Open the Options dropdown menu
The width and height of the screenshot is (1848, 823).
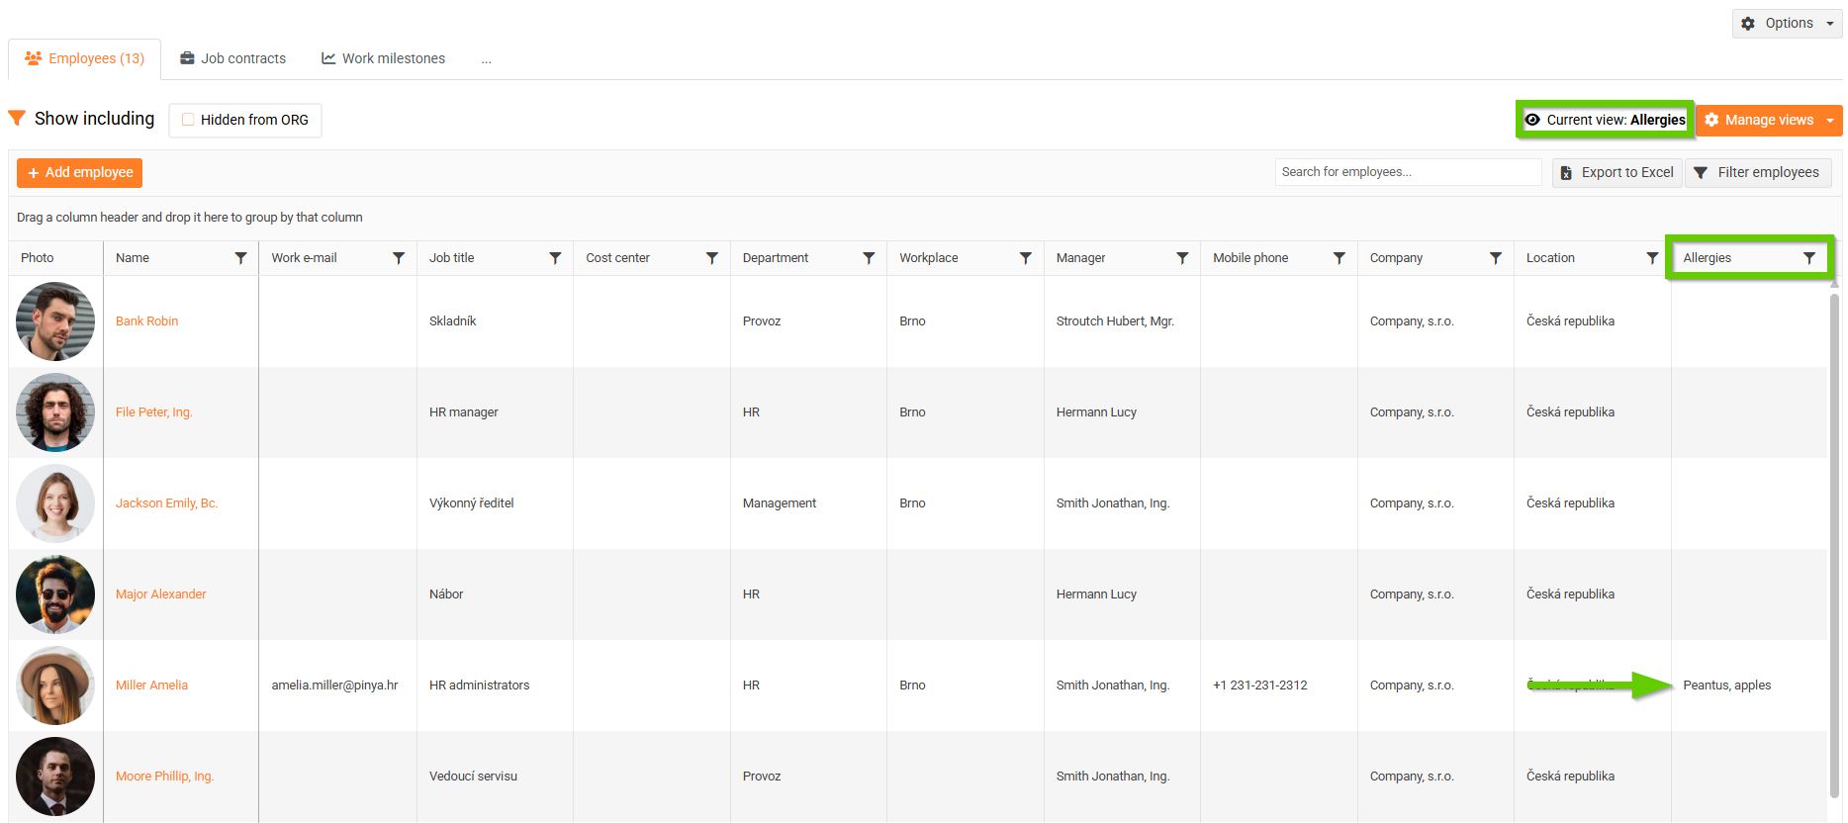coord(1788,23)
